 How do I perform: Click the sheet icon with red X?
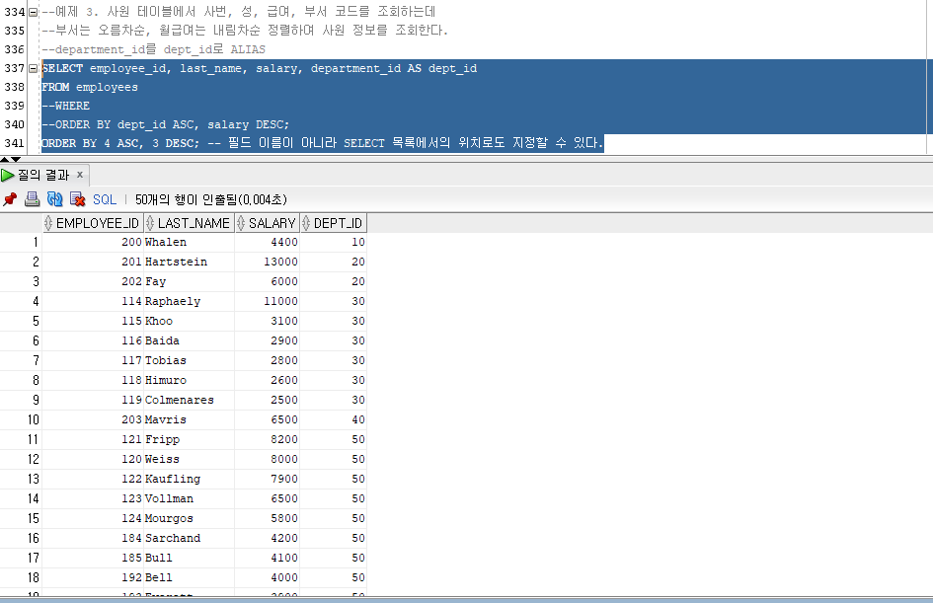[x=77, y=199]
